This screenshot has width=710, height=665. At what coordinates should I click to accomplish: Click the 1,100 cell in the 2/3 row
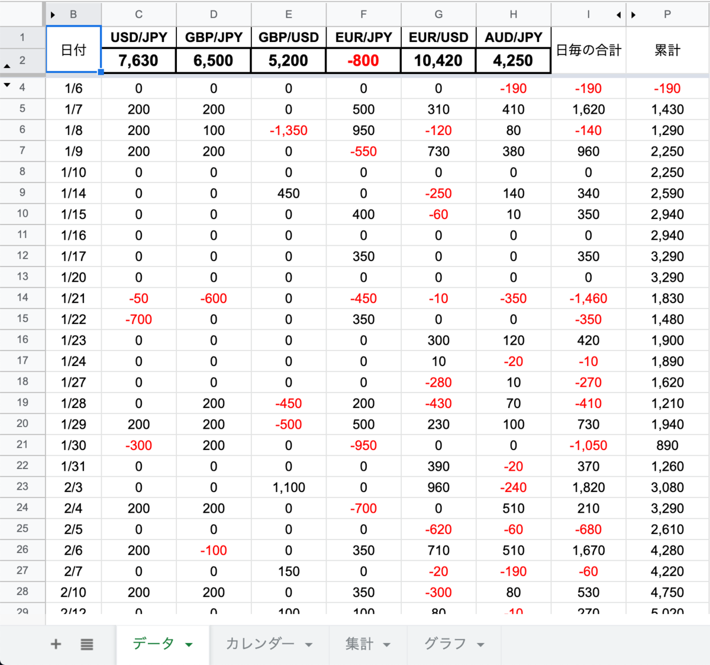289,487
